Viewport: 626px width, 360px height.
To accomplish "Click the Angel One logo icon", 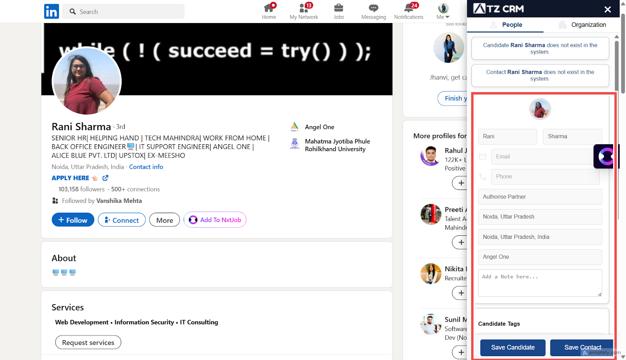I will [295, 127].
